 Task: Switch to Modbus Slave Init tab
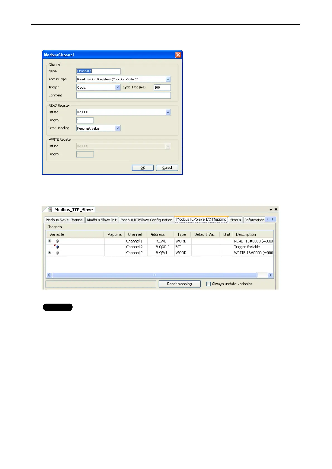click(x=102, y=220)
